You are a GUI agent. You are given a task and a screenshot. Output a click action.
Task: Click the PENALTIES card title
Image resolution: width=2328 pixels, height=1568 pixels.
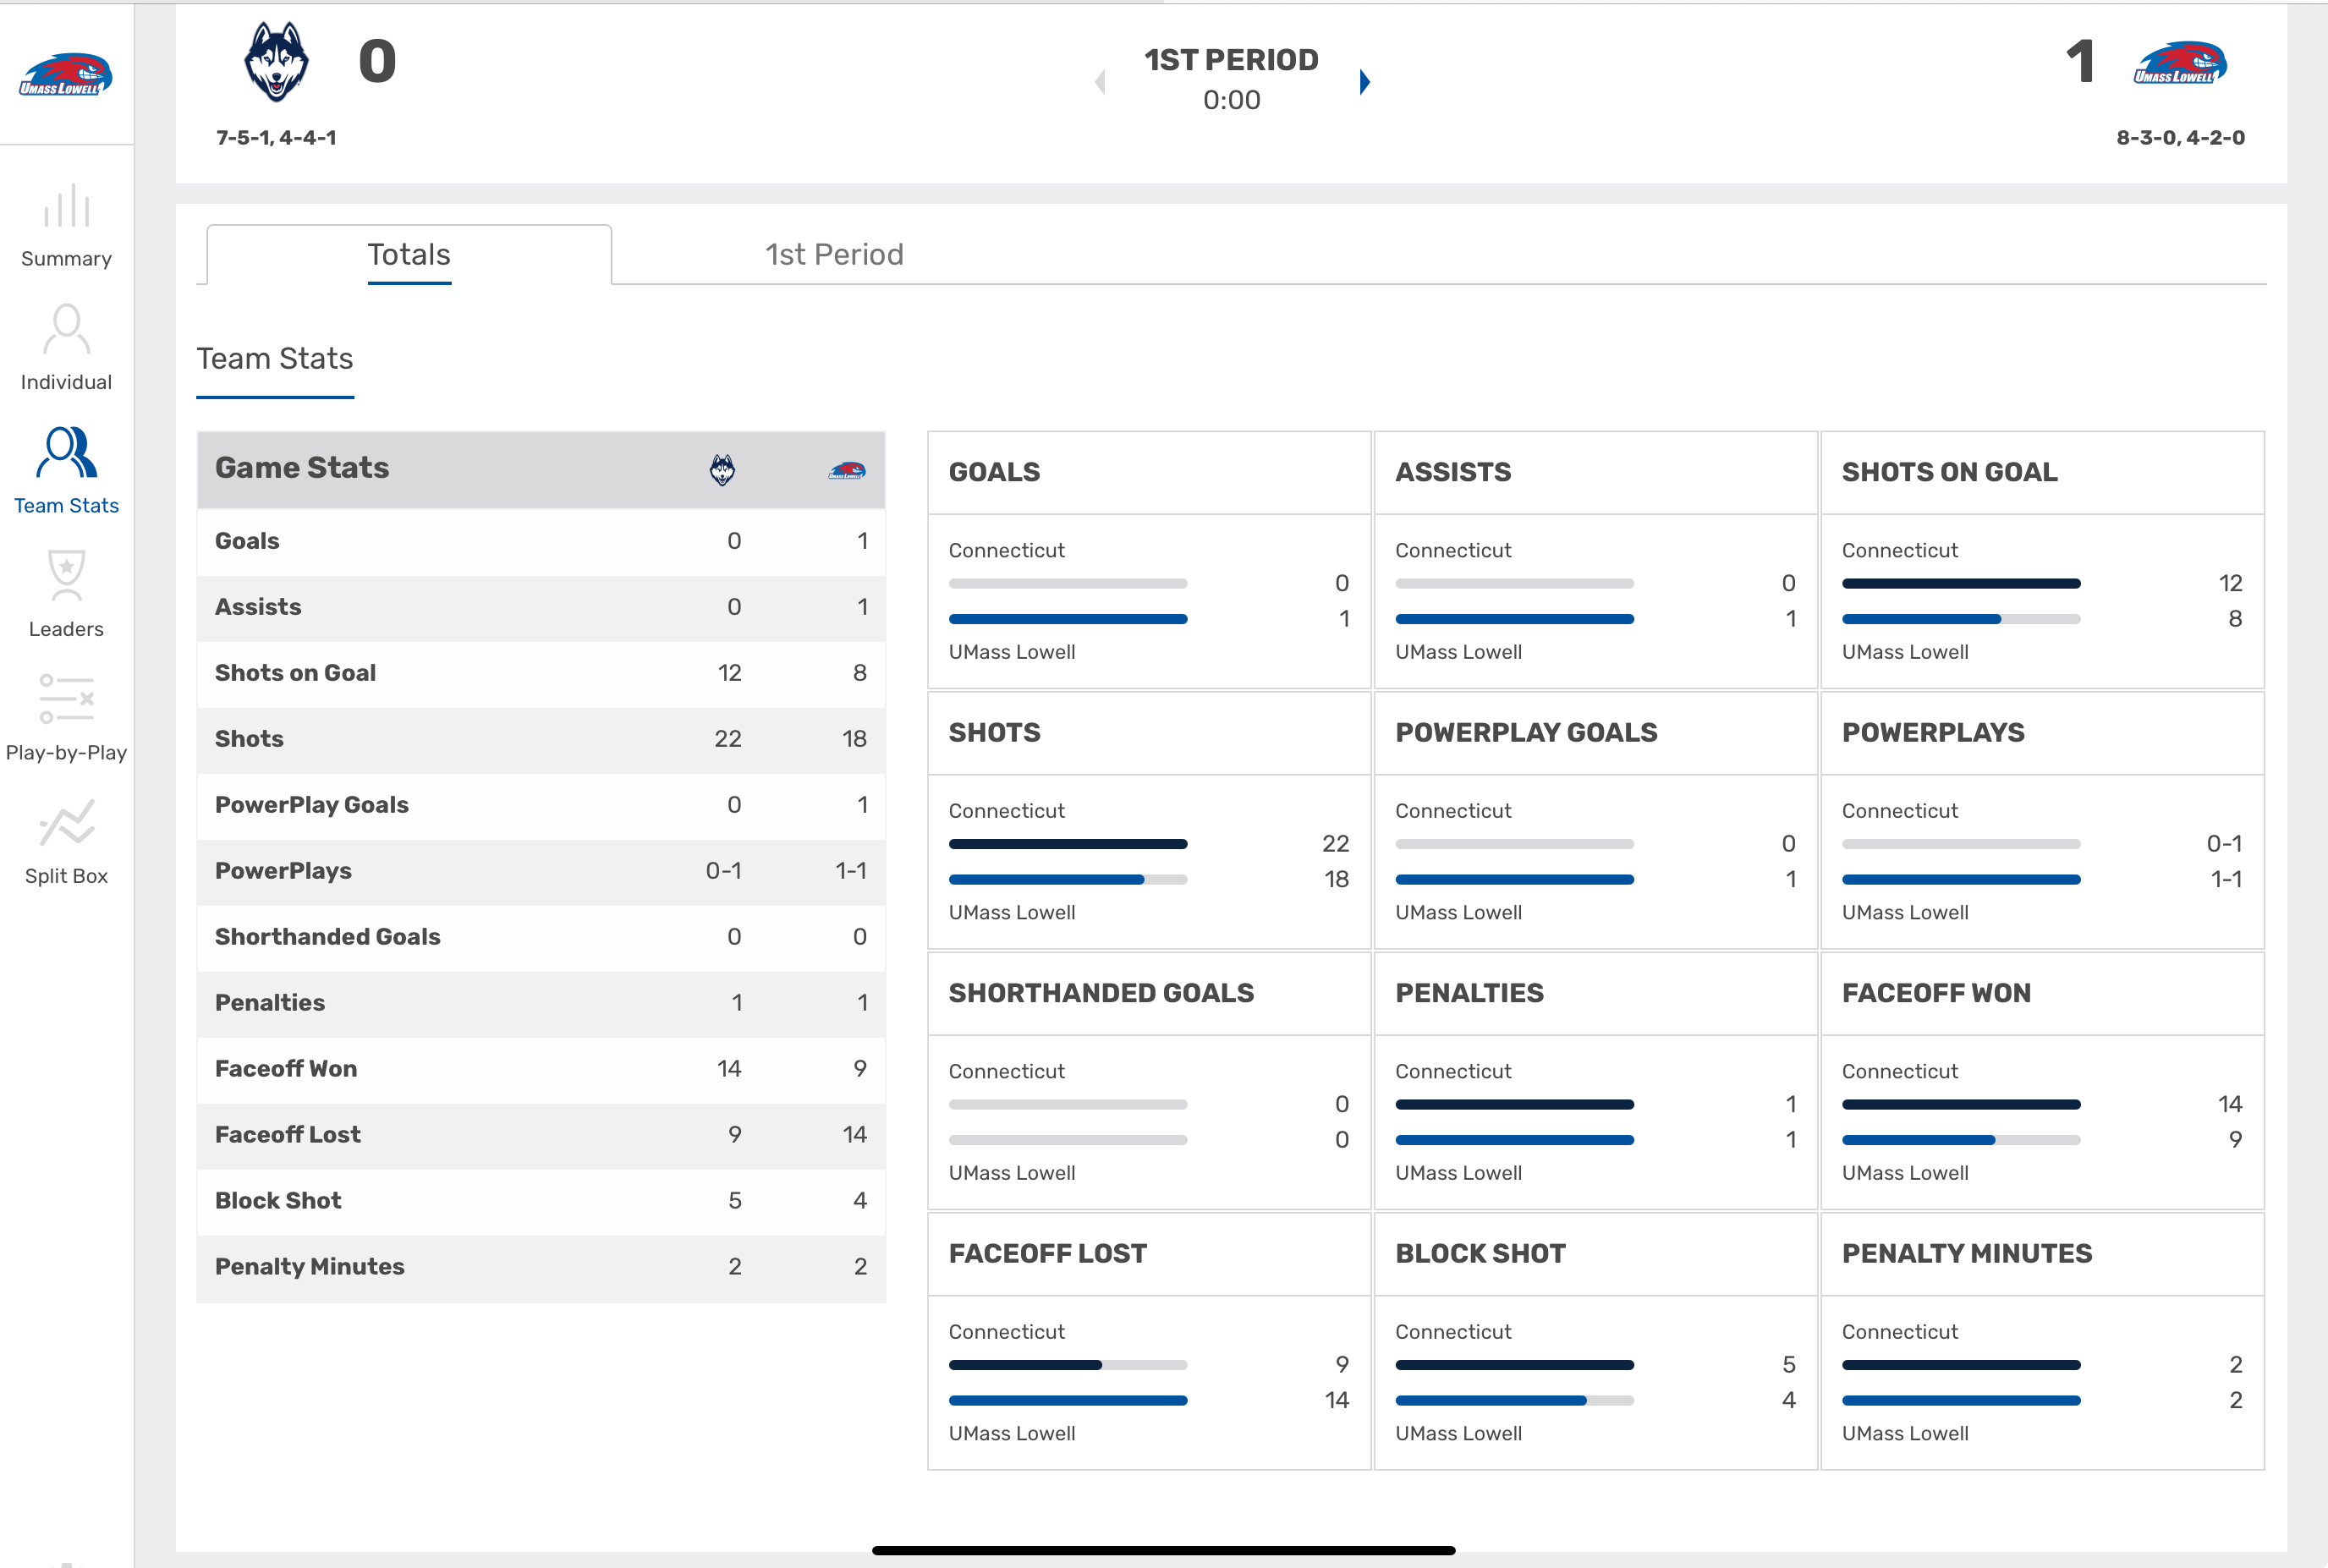pyautogui.click(x=1469, y=993)
